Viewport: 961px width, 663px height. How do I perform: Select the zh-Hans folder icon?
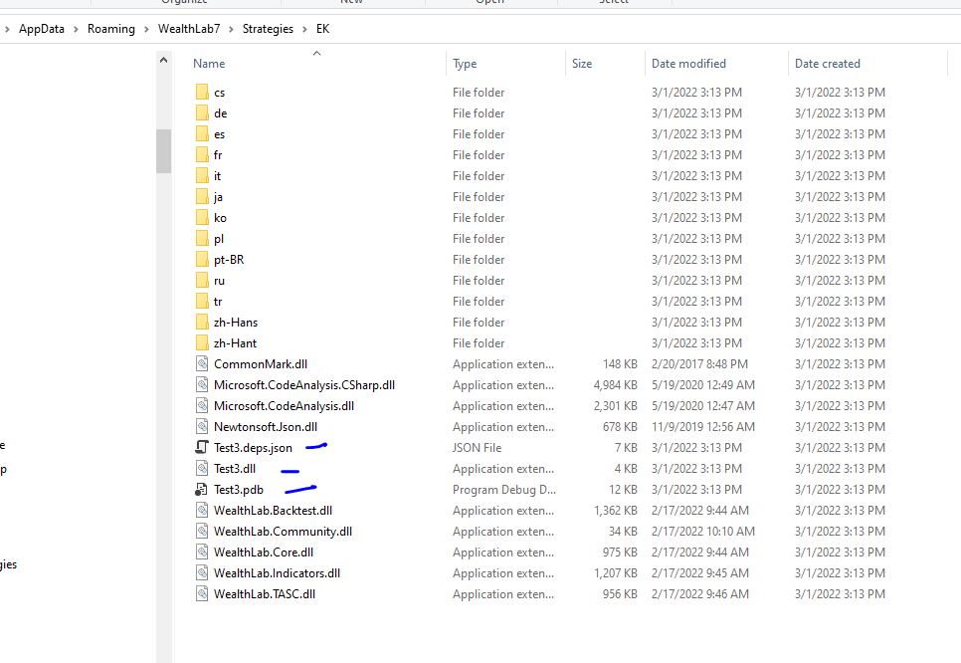click(x=202, y=322)
